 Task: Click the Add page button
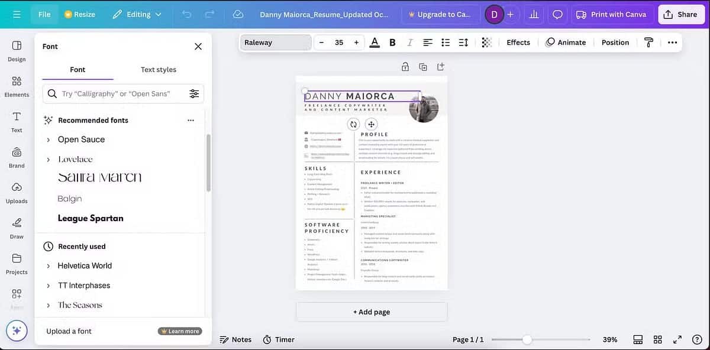point(372,312)
